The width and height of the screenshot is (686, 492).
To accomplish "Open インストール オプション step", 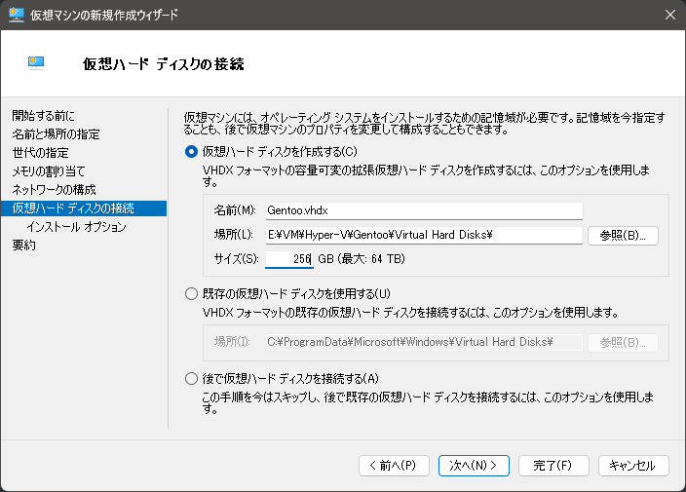I will [x=77, y=227].
